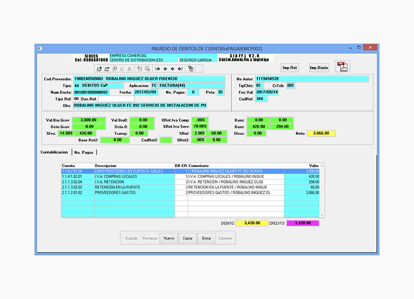This screenshot has width=414, height=299.
Task: Click the Nuevo button
Action: click(169, 238)
